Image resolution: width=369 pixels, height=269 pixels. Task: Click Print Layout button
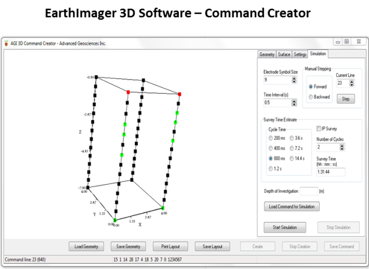[x=171, y=246]
